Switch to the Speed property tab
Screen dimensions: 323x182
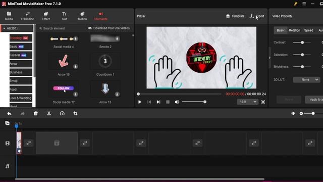click(x=308, y=30)
